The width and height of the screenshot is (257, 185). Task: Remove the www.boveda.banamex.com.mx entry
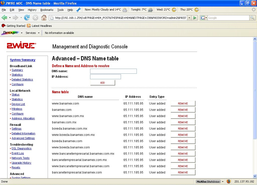click(x=183, y=135)
